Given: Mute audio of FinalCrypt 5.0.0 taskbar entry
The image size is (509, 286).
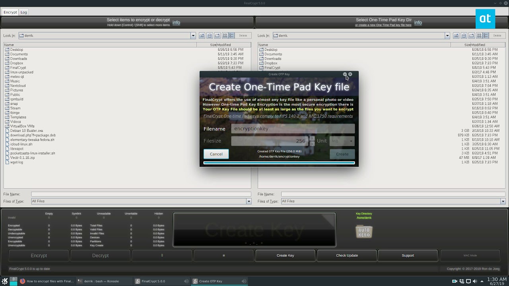Looking at the screenshot, I should pos(186,281).
